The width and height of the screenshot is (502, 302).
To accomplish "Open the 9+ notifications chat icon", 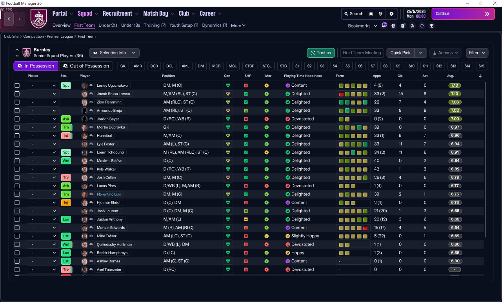I will (x=384, y=25).
